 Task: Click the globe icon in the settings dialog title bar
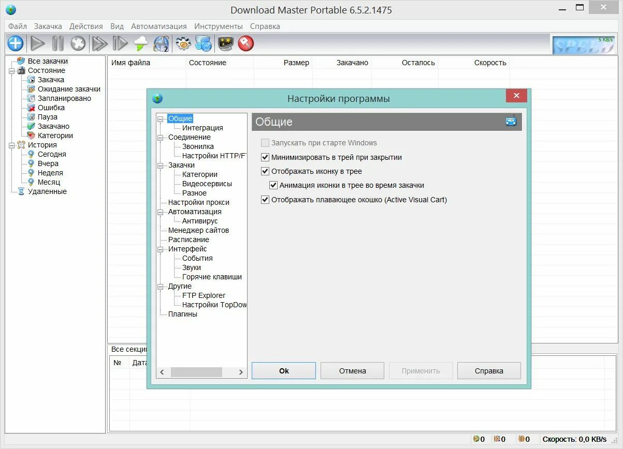click(157, 98)
